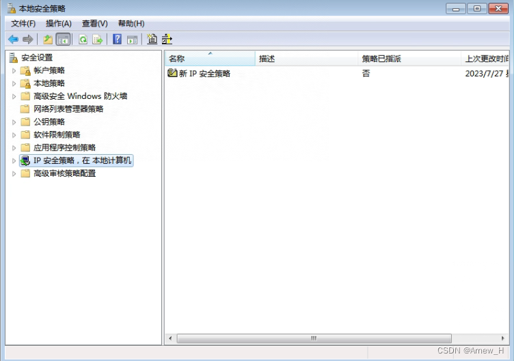Image resolution: width=514 pixels, height=361 pixels.
Task: Click the Assign policy toolbar icon
Action: (167, 40)
